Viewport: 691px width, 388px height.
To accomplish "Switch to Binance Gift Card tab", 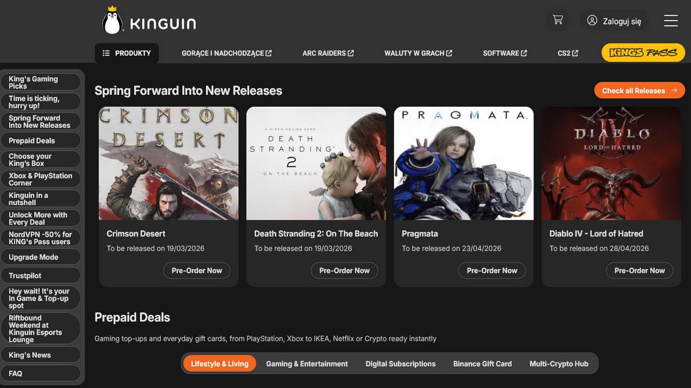I will (x=482, y=364).
